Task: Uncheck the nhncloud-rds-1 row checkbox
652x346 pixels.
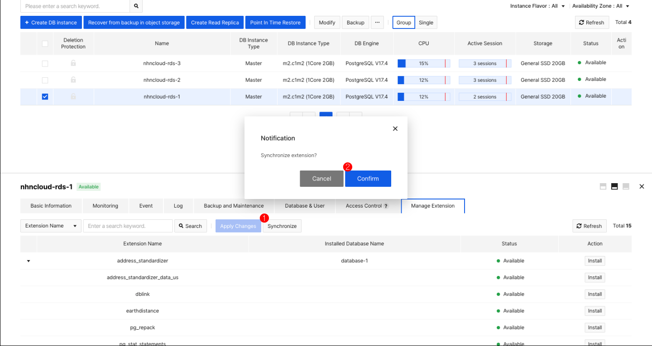Action: tap(45, 96)
